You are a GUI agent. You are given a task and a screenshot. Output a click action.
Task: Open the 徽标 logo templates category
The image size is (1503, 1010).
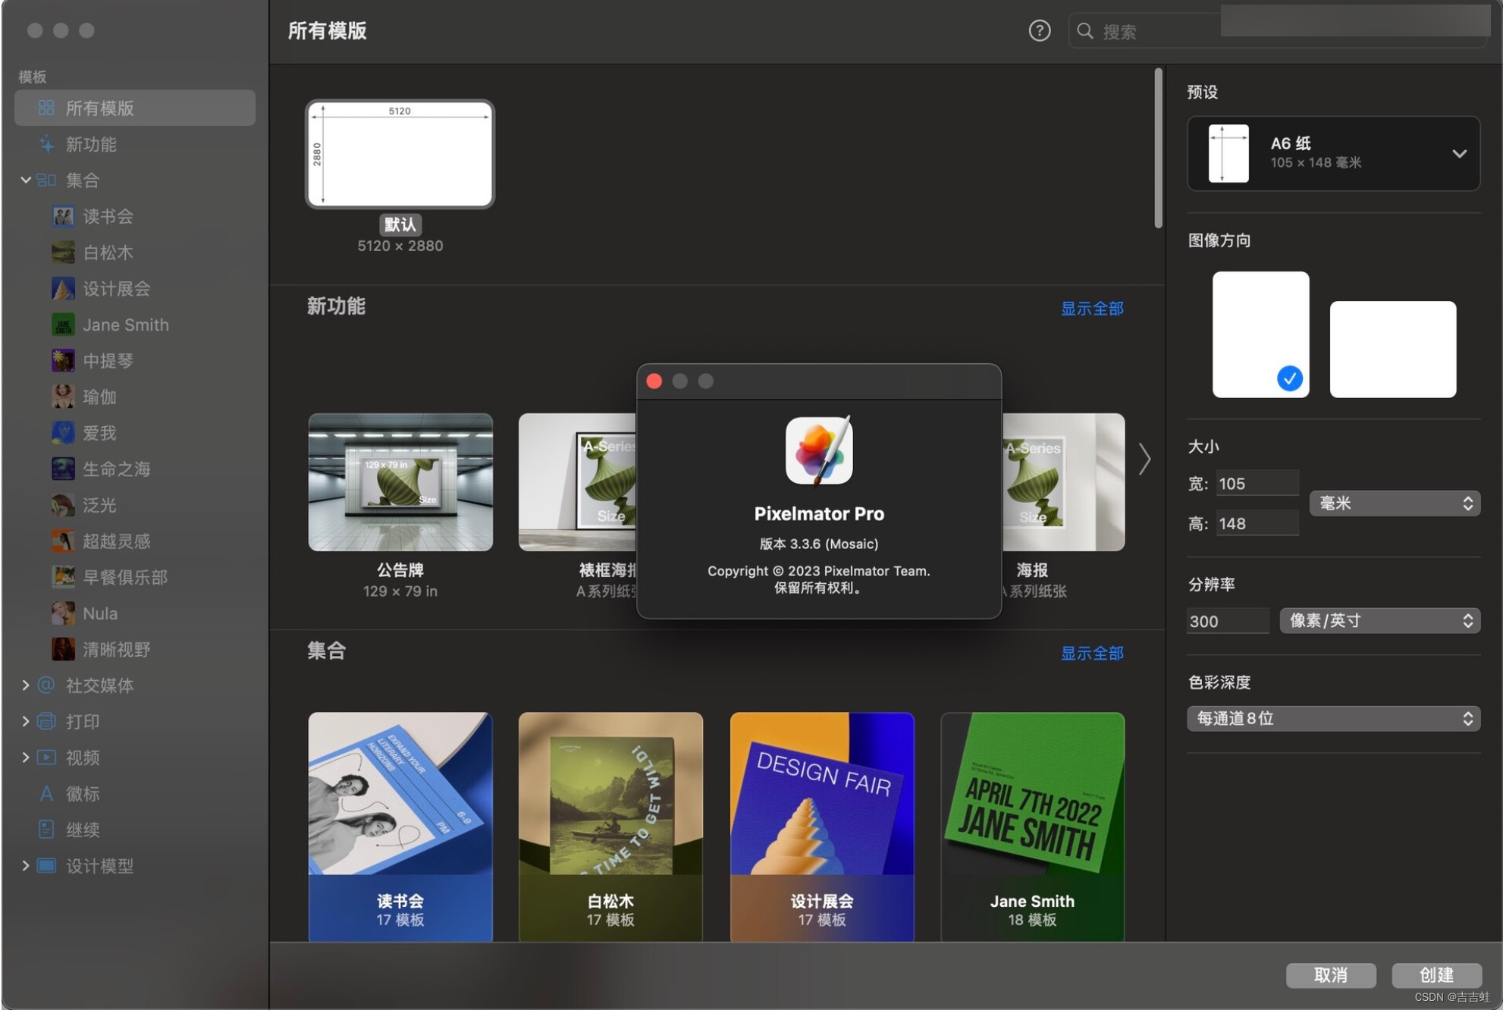pyautogui.click(x=82, y=794)
